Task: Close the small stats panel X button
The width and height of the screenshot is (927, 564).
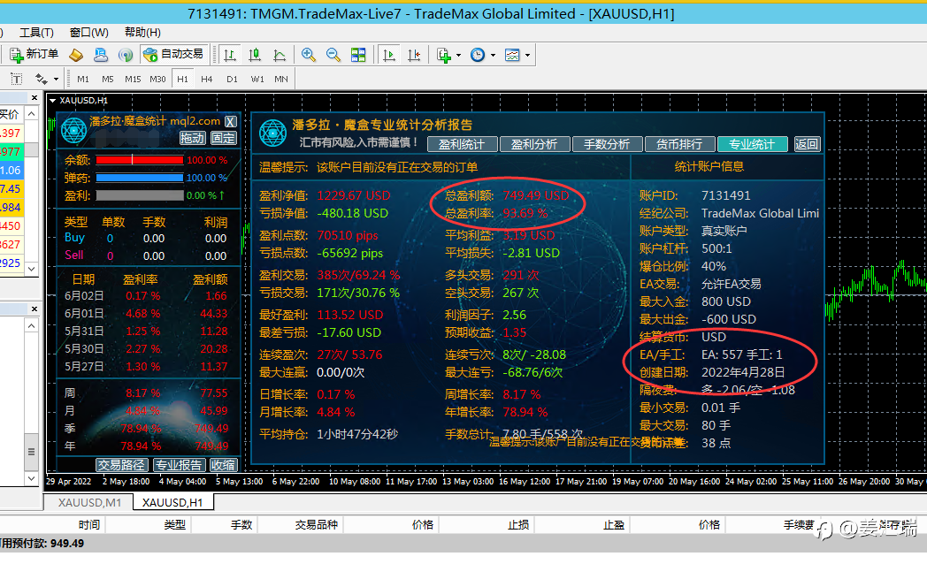Action: point(231,122)
